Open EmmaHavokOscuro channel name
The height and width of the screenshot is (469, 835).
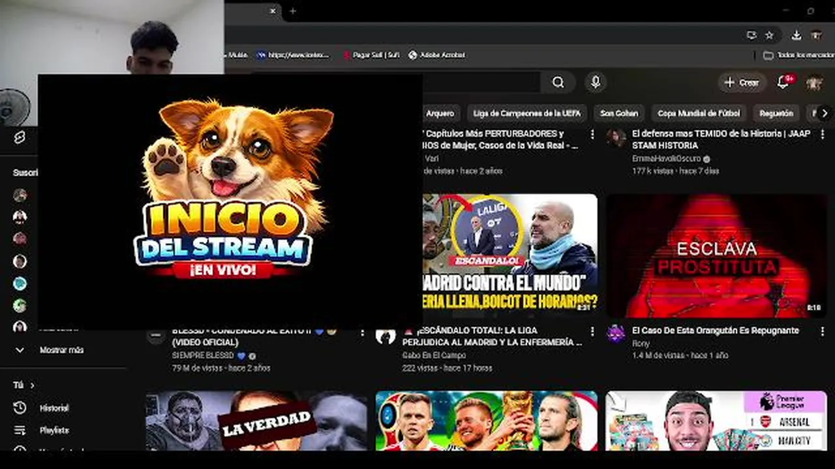(666, 158)
